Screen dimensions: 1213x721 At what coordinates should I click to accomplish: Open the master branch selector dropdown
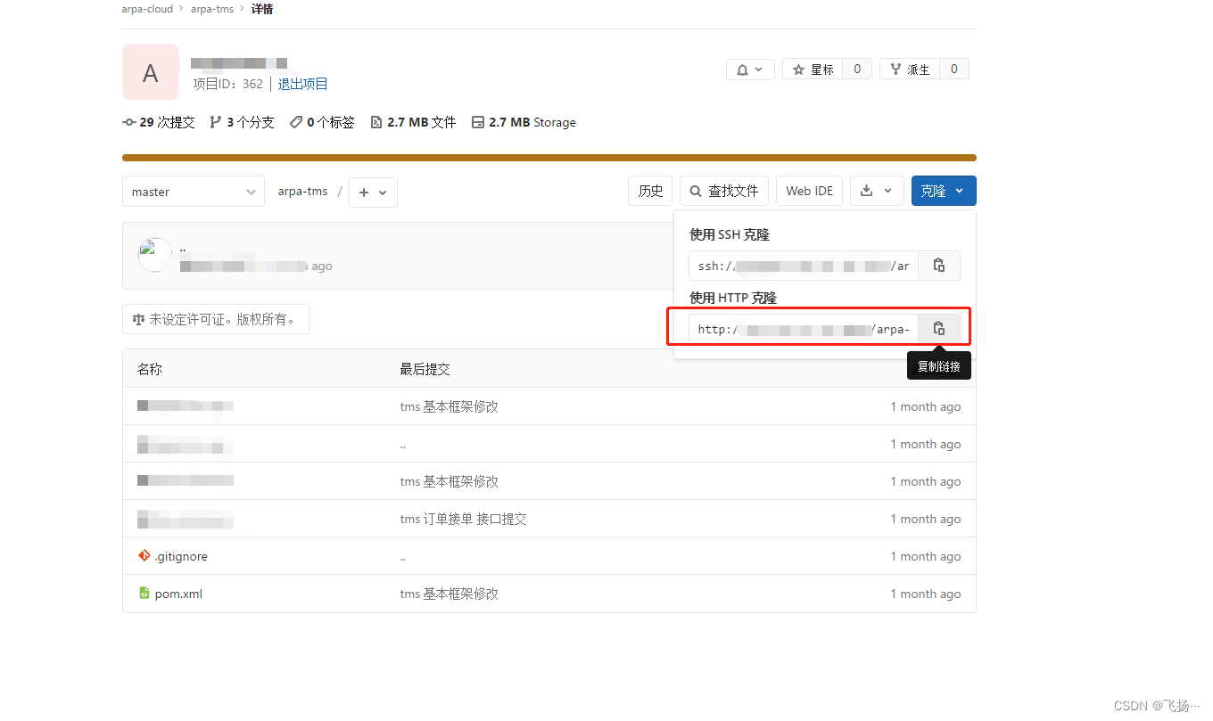point(194,192)
